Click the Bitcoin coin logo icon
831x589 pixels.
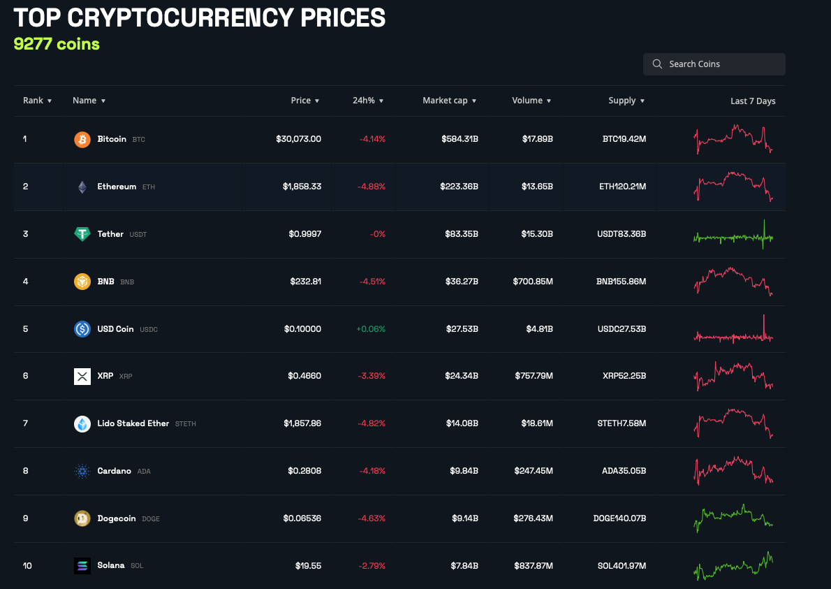[x=82, y=140]
